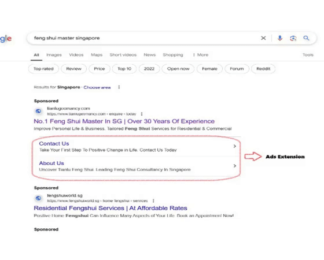Click 'Take Your First Step To Positive Change' text
This screenshot has height=260, width=324.
click(108, 150)
